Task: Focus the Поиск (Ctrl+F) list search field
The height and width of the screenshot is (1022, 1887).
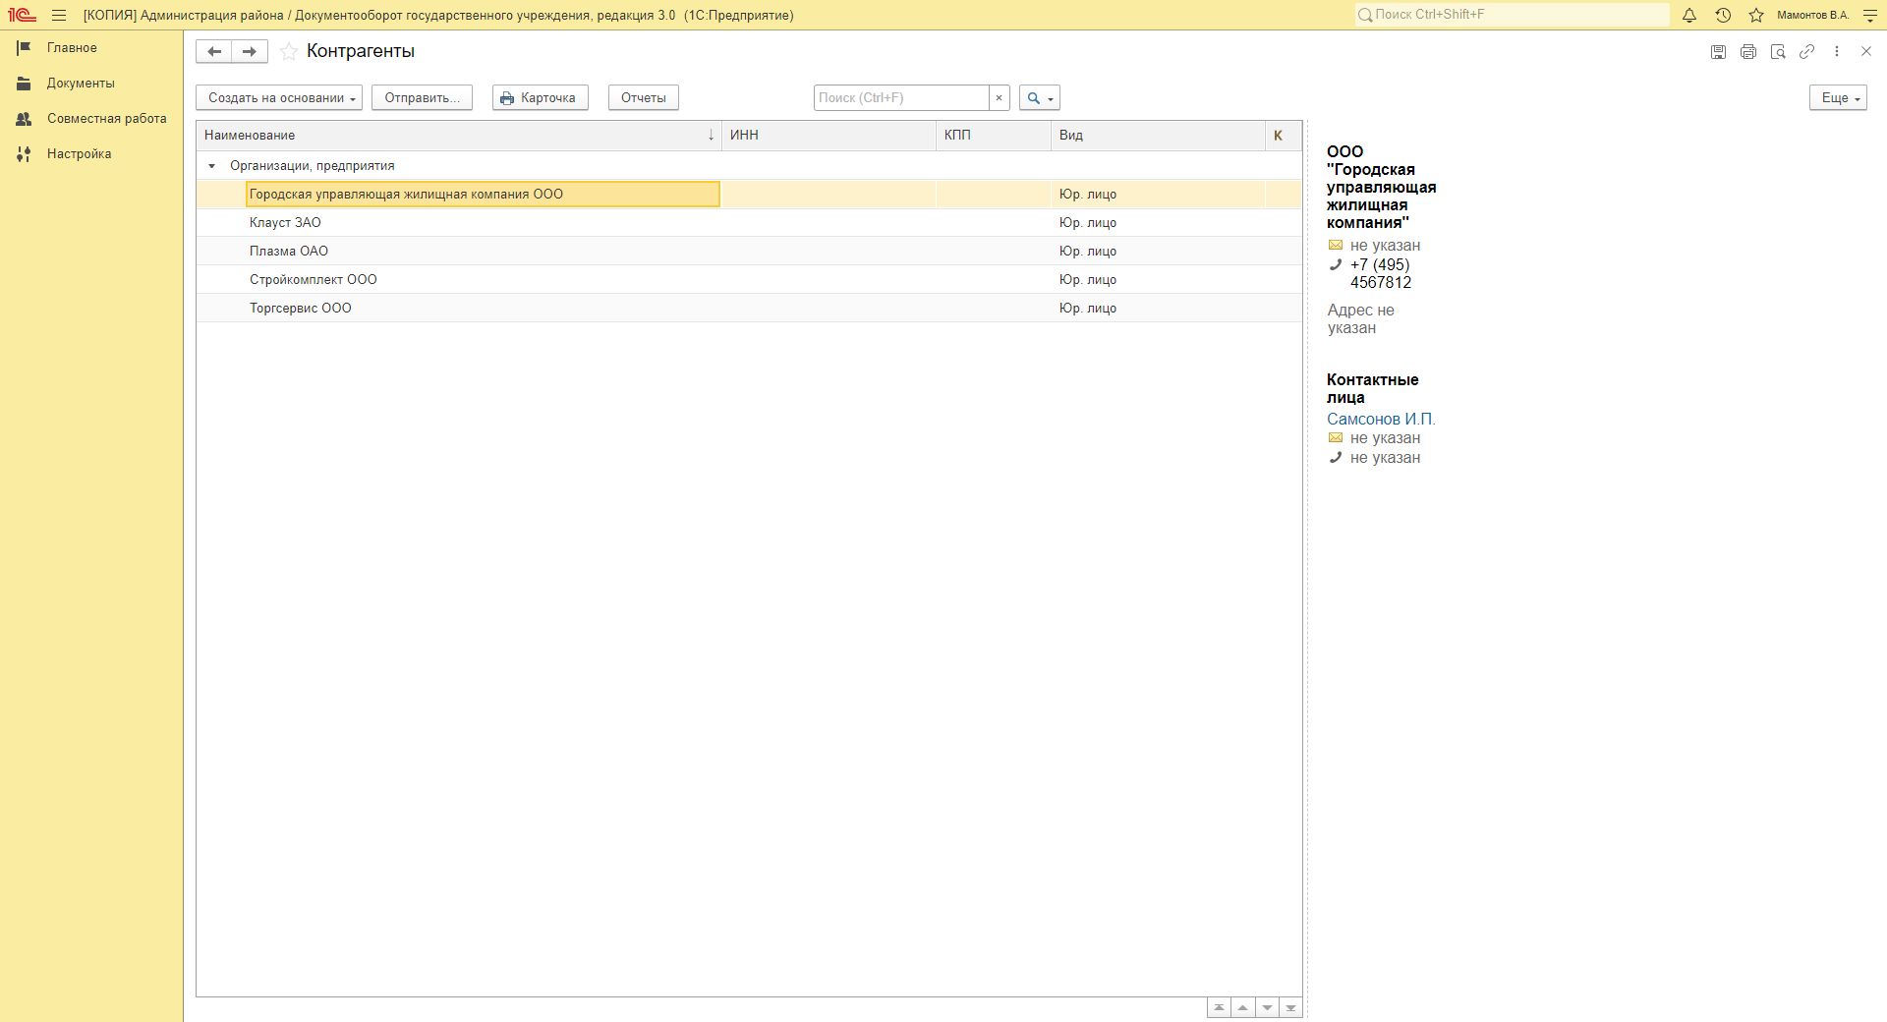Action: [901, 97]
